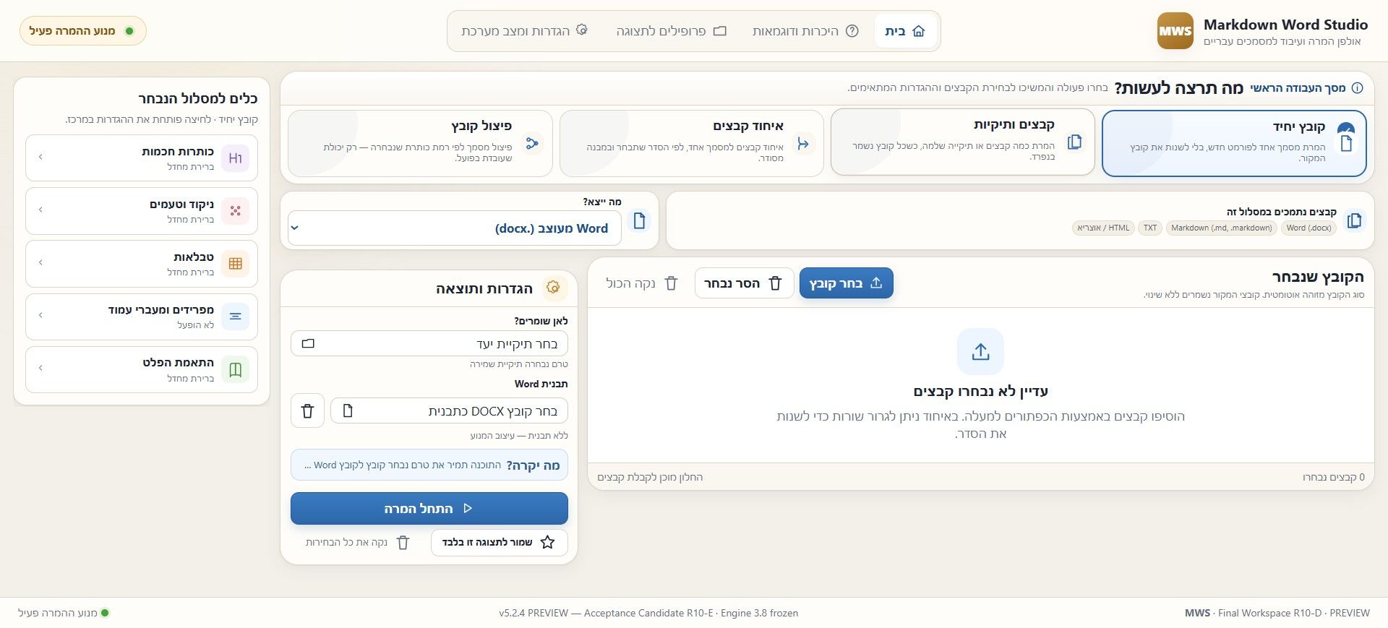Click the בחר קובץ DOCX כתבנית template field
Viewport: 1388px width, 628px height.
point(449,411)
